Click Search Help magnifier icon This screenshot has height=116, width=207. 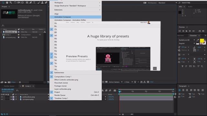[180, 3]
